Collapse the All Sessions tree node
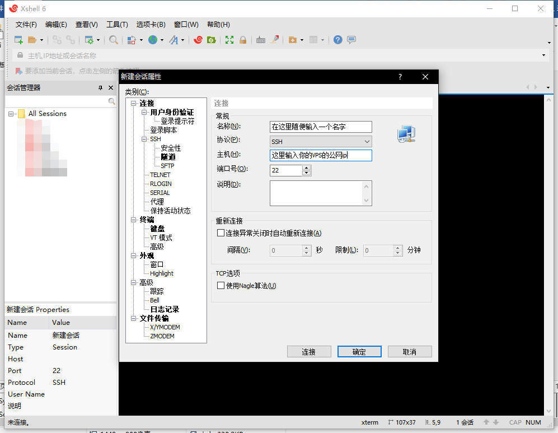This screenshot has width=558, height=433. pos(11,114)
